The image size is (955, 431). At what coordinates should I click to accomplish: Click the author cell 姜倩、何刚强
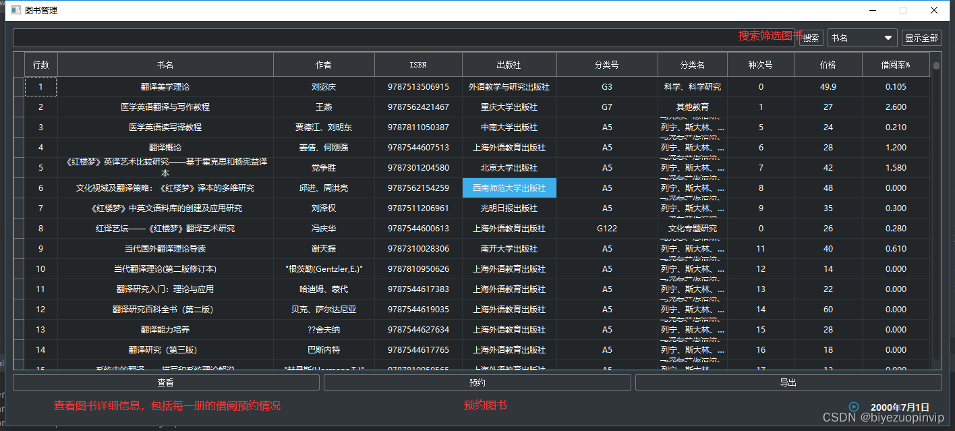(324, 148)
